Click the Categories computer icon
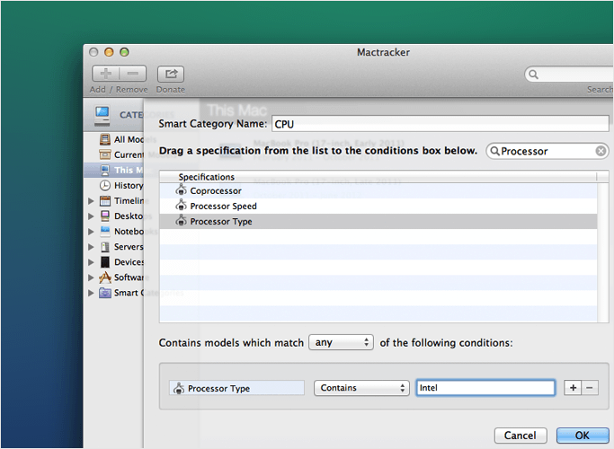 coord(102,116)
